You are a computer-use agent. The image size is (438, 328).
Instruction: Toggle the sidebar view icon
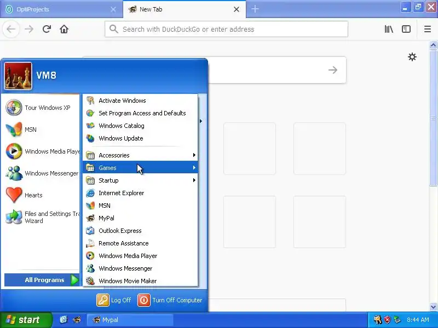click(406, 29)
